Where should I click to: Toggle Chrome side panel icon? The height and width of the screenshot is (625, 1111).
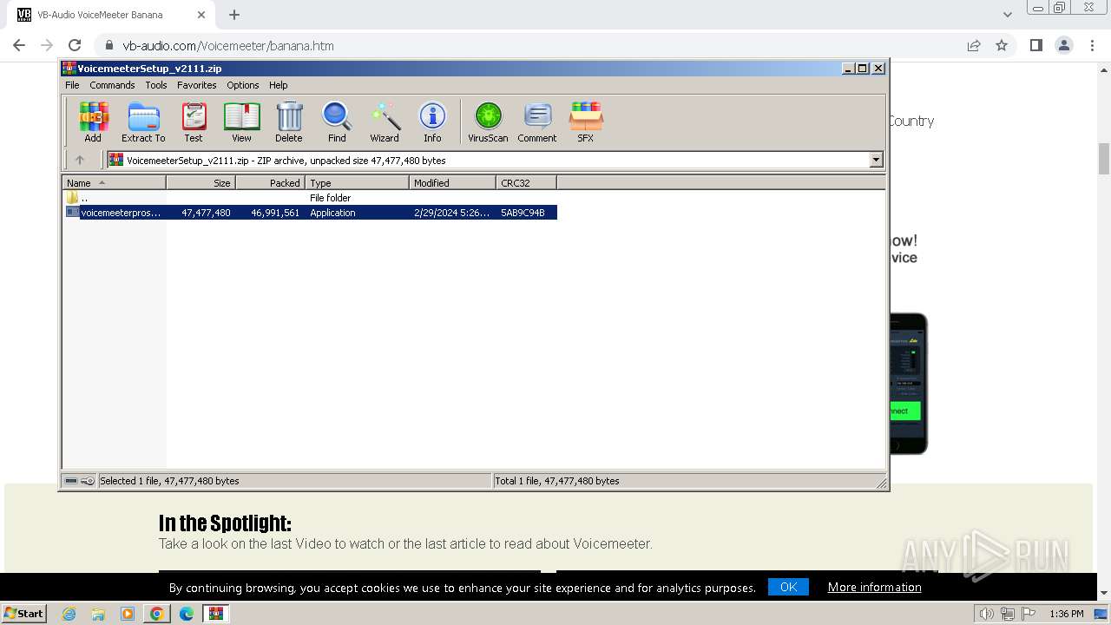point(1035,45)
